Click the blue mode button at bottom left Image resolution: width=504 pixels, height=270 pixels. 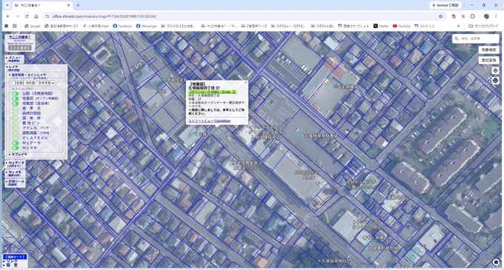pos(15,257)
